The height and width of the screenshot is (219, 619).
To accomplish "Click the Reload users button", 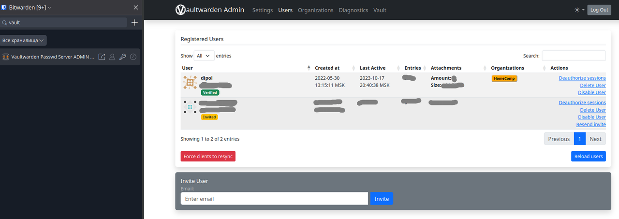I will pos(589,156).
